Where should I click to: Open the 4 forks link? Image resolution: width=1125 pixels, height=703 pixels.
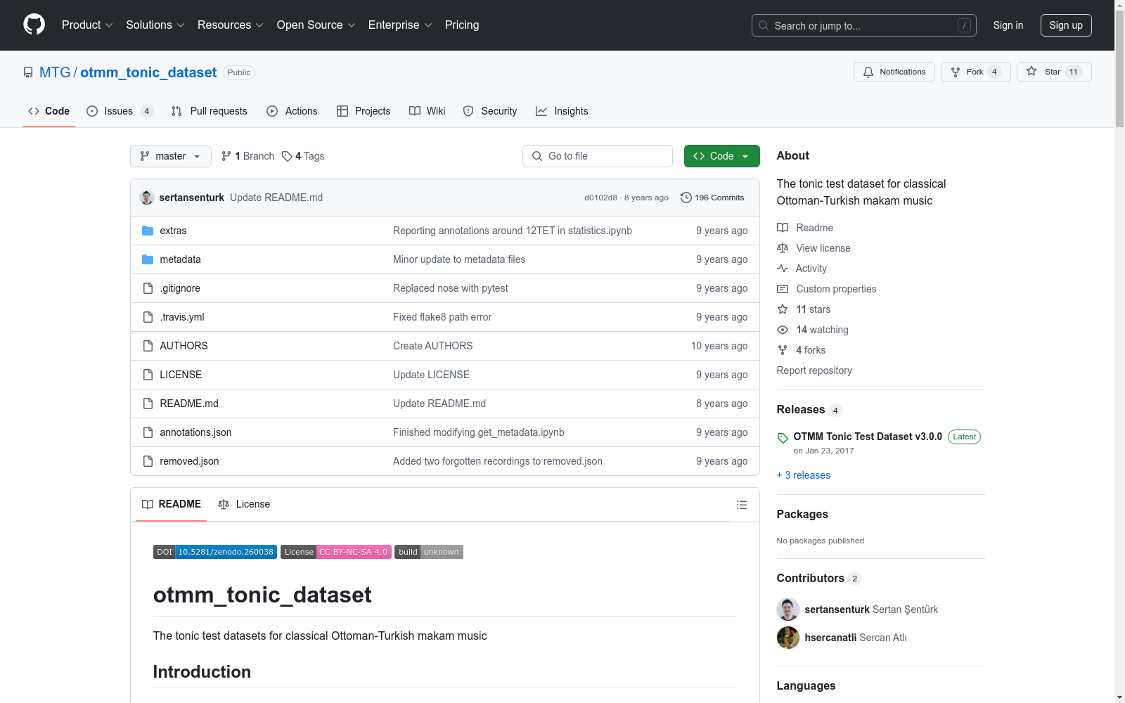[x=811, y=350]
